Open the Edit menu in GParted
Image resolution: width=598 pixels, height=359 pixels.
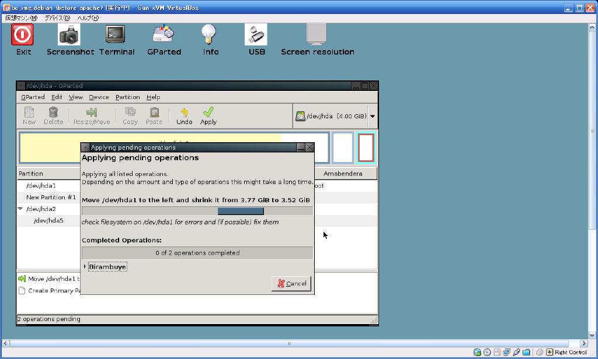click(57, 97)
